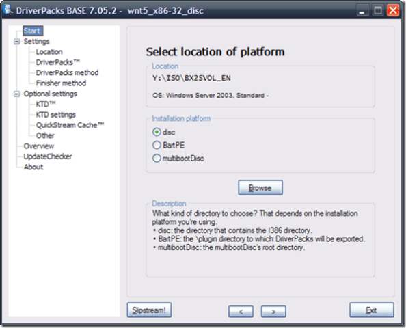Screen dimensions: 406x328
Task: Click the Browse button
Action: (x=260, y=188)
